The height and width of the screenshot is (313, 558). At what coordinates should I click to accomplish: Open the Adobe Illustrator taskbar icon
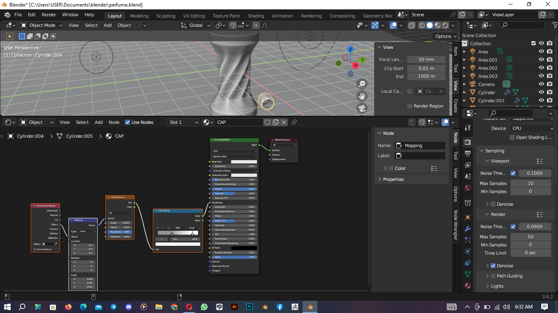pyautogui.click(x=234, y=307)
